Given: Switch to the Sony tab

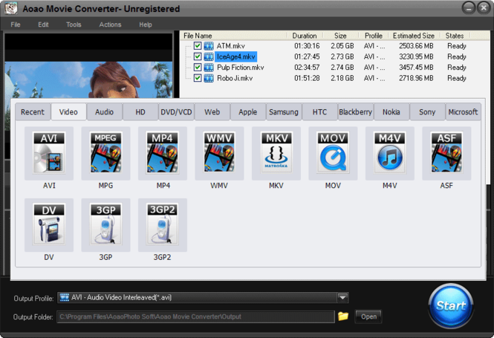Looking at the screenshot, I should (427, 112).
